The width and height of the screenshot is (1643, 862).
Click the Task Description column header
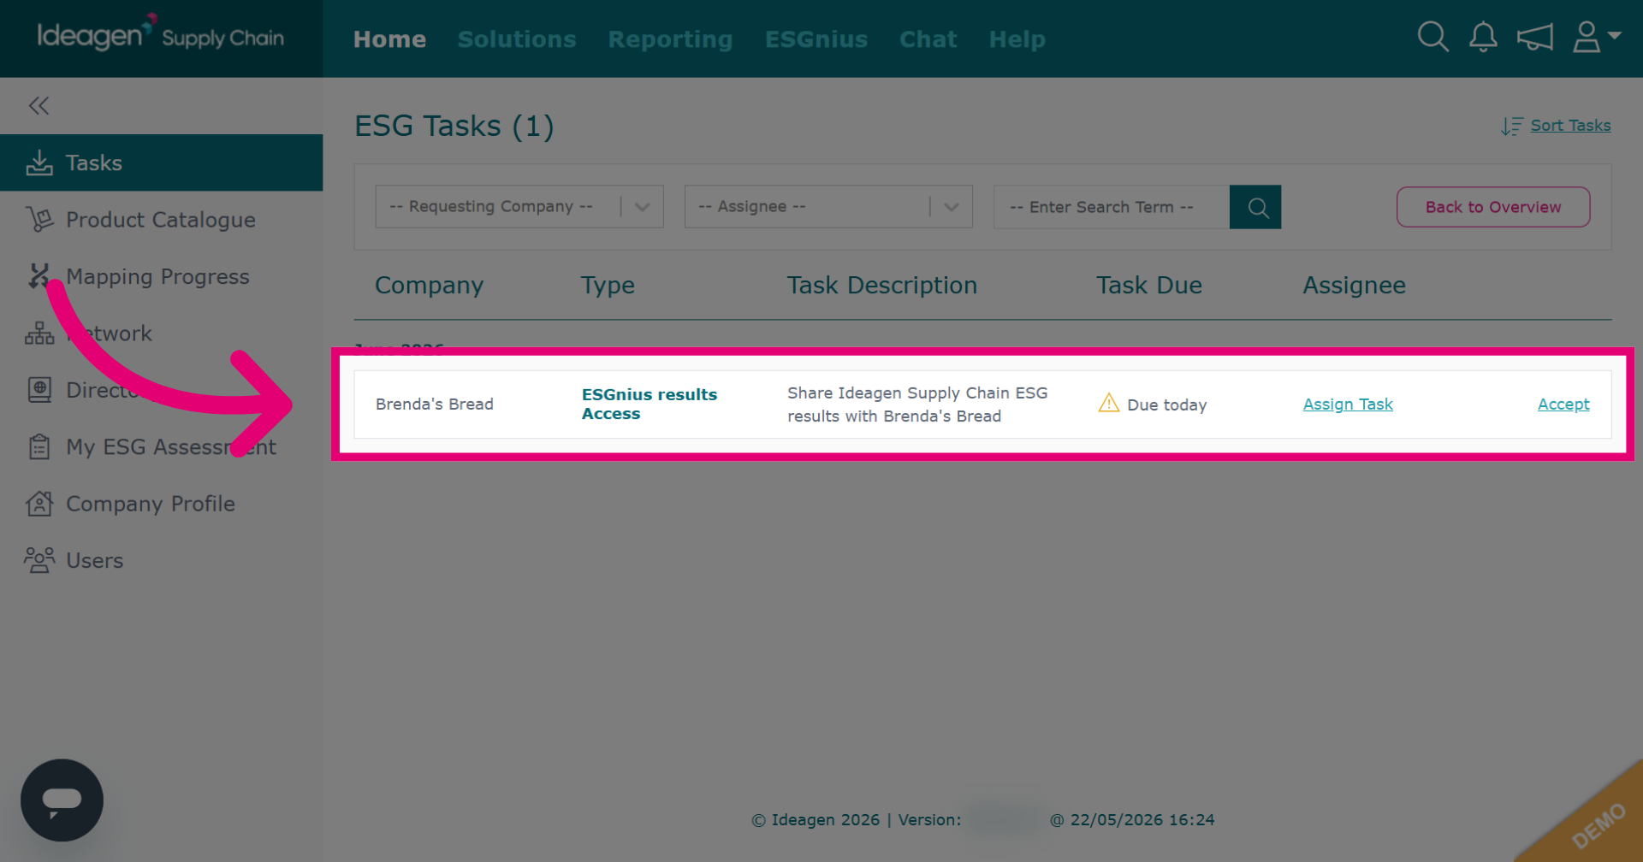click(x=881, y=286)
